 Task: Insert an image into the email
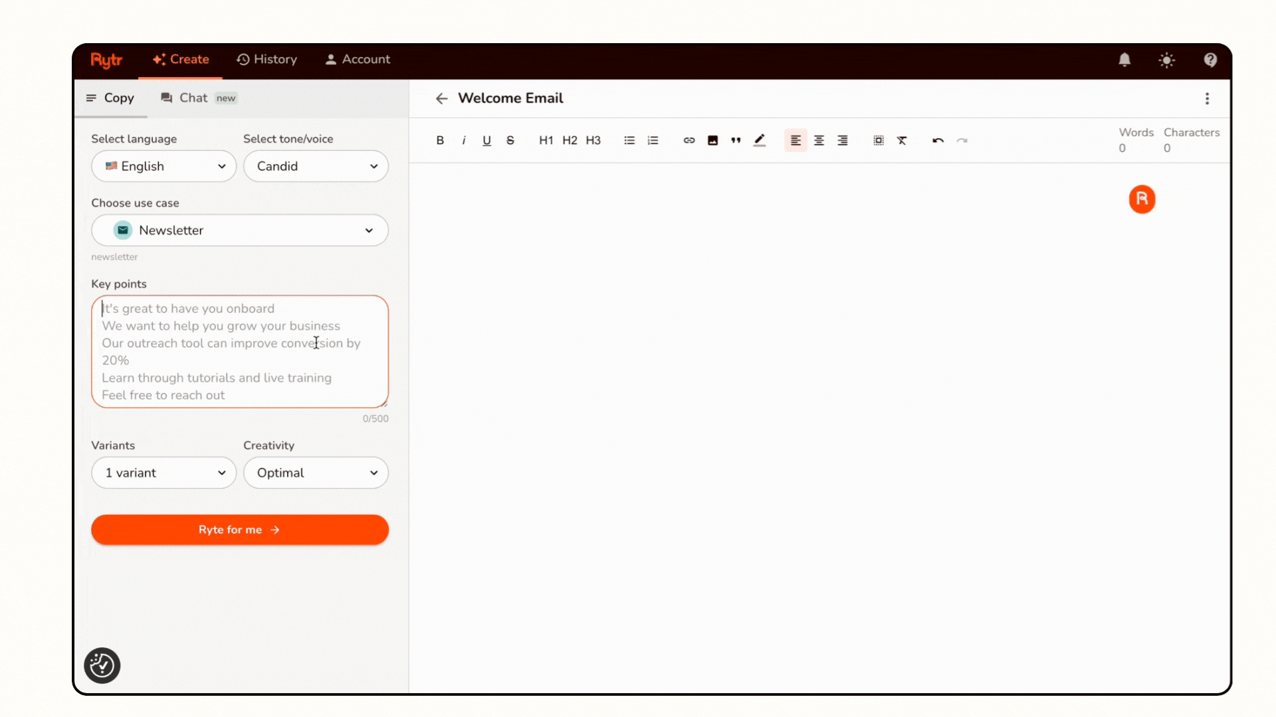click(712, 140)
